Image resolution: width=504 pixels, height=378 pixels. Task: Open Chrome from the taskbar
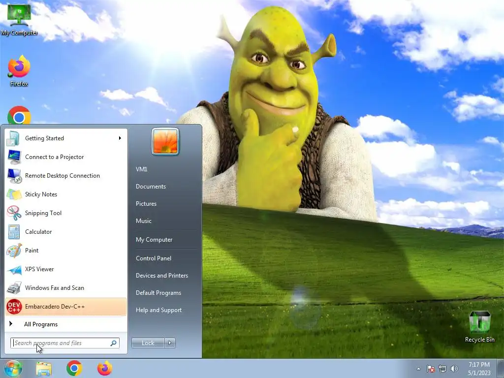(x=74, y=368)
